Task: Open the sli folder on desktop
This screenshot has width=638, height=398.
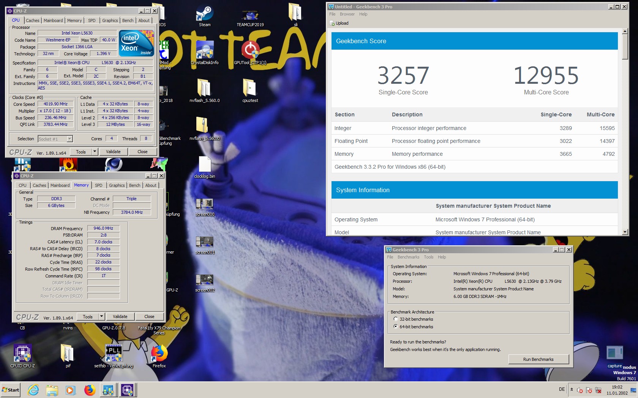Action: [295, 15]
